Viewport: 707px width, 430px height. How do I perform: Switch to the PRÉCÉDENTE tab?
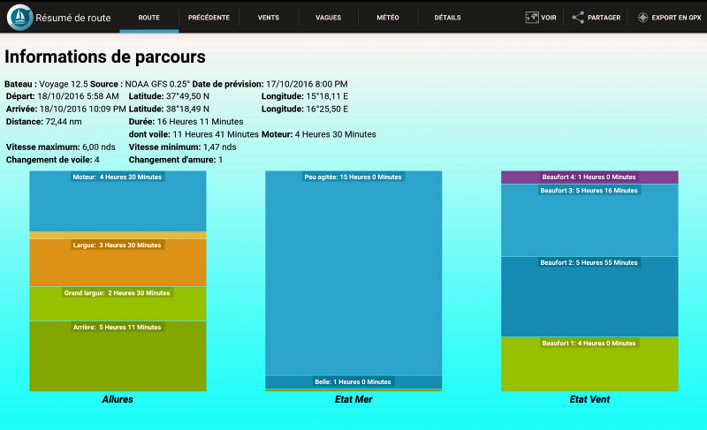click(x=209, y=18)
